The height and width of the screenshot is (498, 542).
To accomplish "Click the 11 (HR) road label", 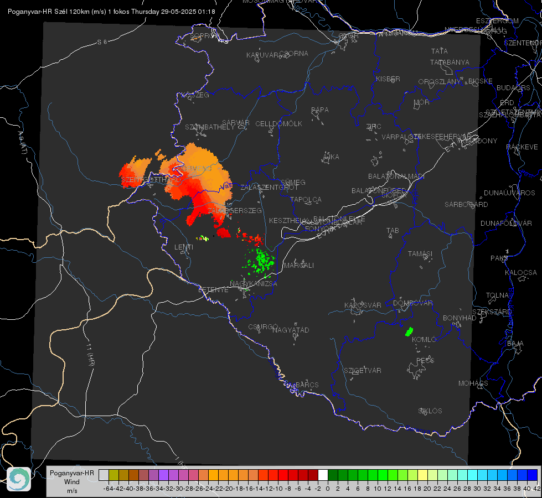I will coord(90,354).
